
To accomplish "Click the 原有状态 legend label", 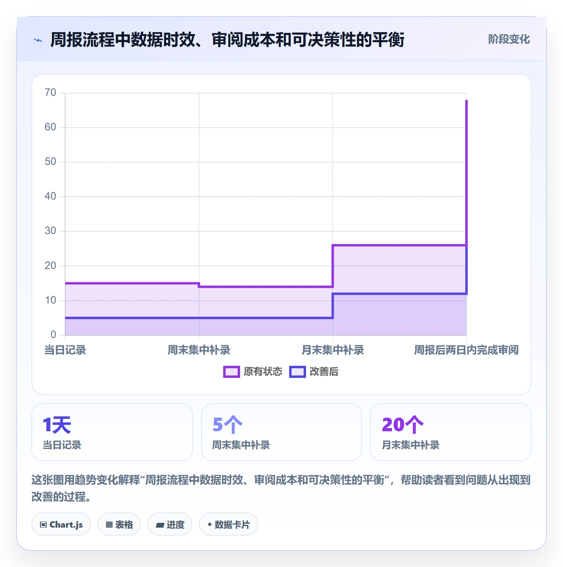I will coord(263,372).
